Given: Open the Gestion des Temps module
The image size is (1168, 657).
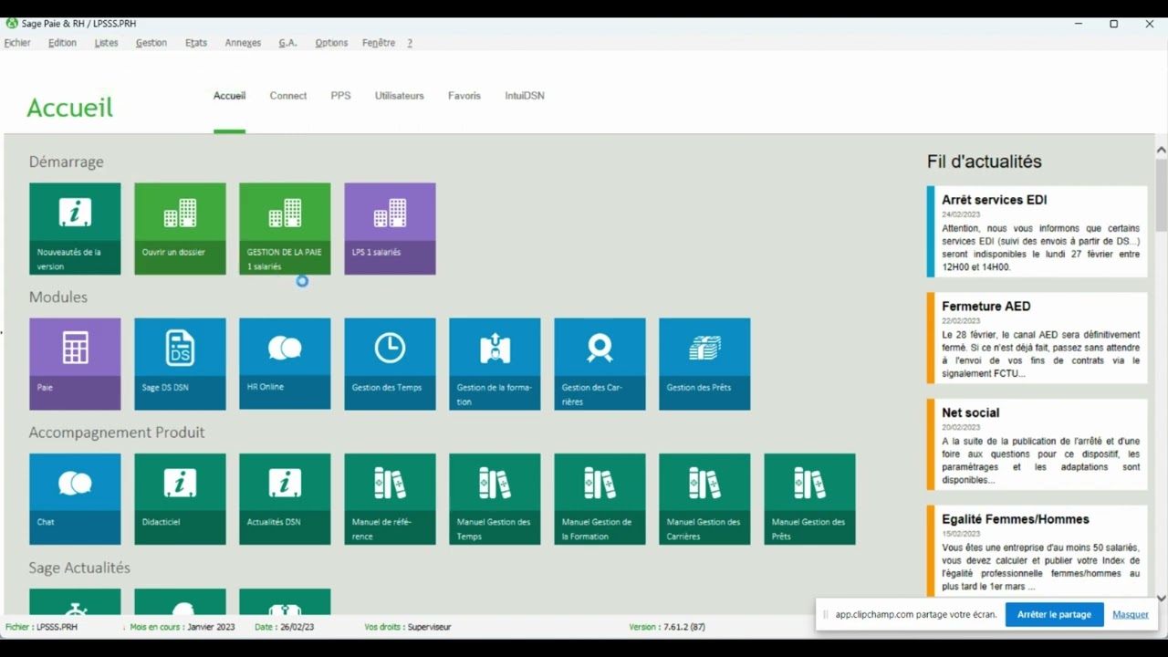Looking at the screenshot, I should coord(390,364).
